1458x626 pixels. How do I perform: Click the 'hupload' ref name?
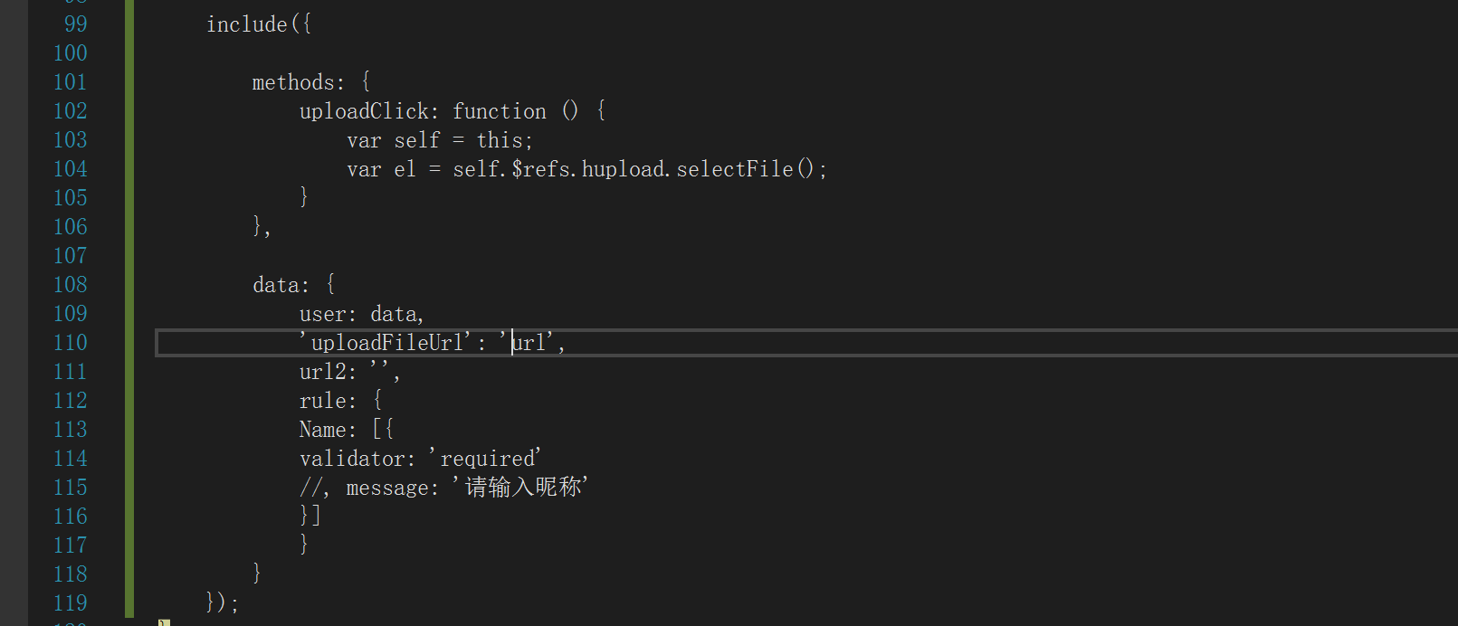(624, 169)
